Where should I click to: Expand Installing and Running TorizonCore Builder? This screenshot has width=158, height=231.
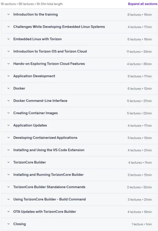click(79, 175)
